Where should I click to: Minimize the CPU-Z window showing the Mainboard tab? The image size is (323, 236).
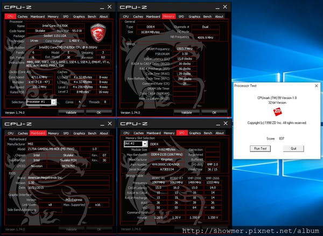tap(102, 124)
